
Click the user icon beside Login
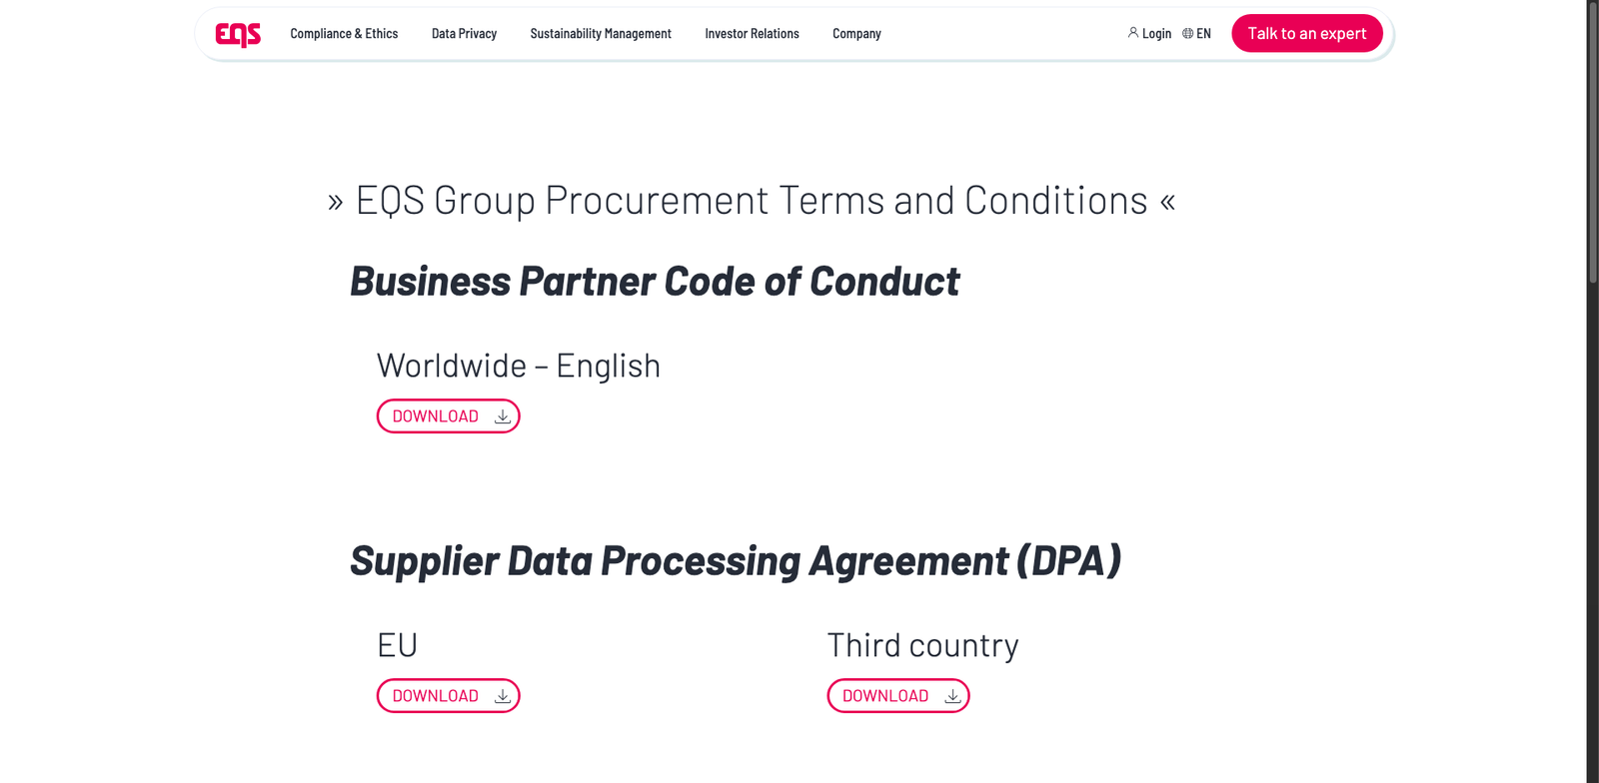(1133, 33)
